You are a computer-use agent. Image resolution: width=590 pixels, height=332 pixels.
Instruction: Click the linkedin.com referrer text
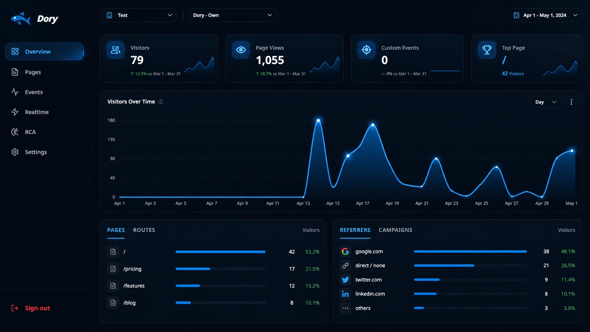(x=370, y=294)
